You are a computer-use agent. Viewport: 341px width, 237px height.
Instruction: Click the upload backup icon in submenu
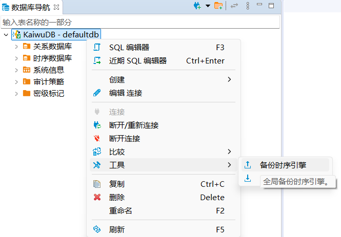pos(248,165)
